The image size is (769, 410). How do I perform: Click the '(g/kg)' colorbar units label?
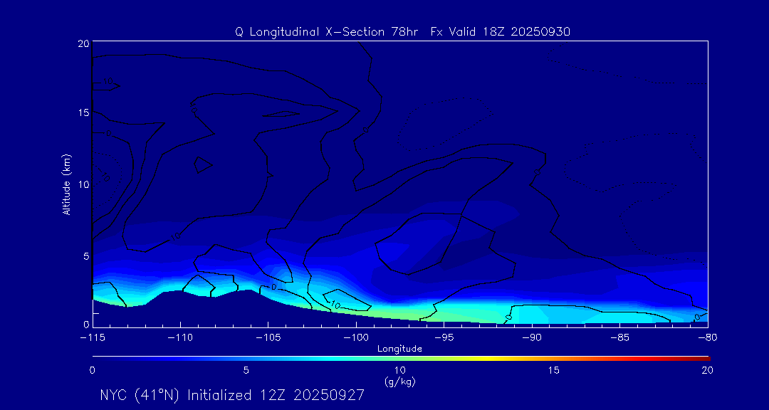point(399,382)
